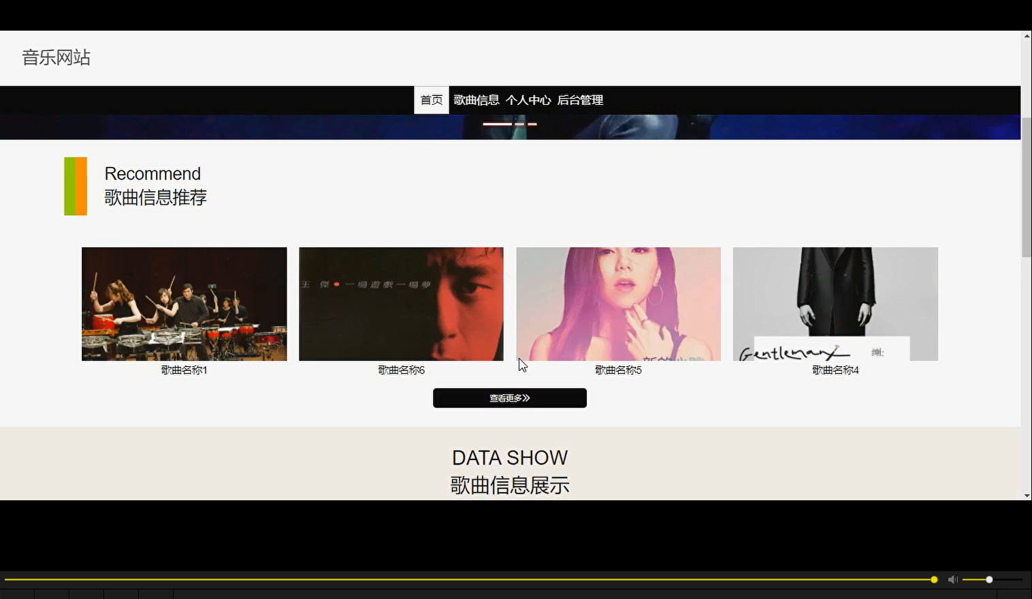
Task: Click the 歌曲名称6 label
Action: click(401, 370)
